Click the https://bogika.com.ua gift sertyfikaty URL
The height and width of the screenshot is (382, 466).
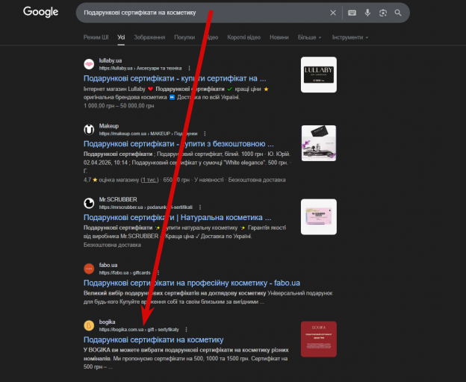click(139, 330)
